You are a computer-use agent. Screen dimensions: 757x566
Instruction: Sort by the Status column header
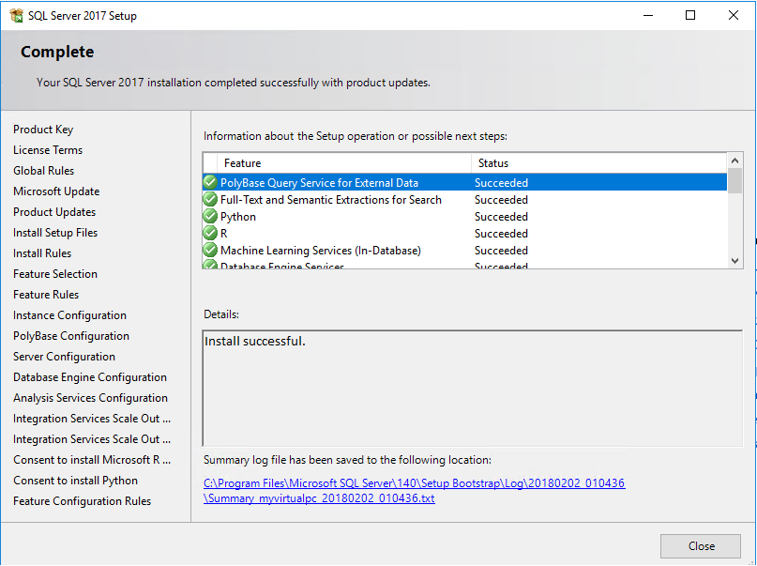click(x=597, y=163)
